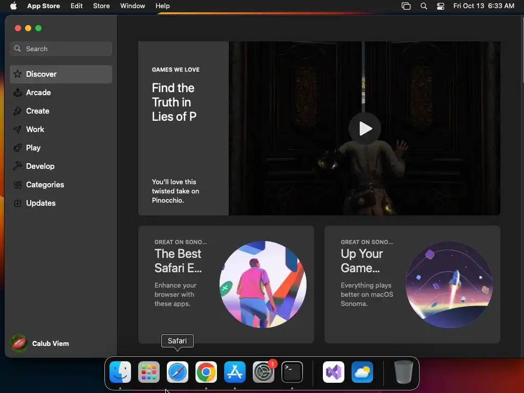Launch Terminal from the Dock

click(x=292, y=372)
